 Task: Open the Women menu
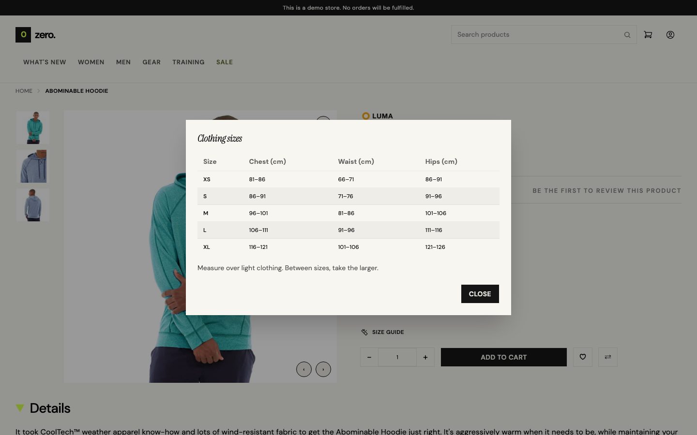coord(91,62)
